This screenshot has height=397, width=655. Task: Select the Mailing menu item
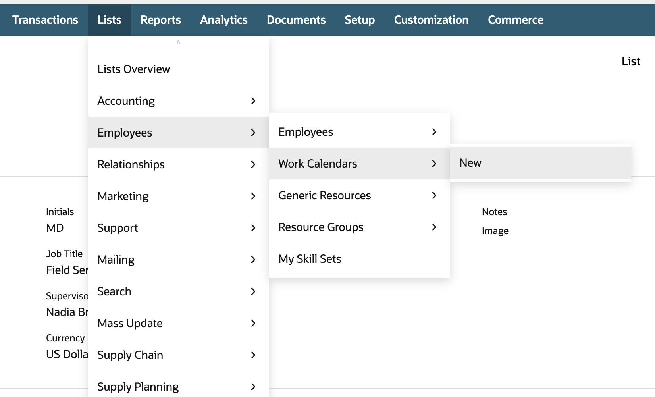click(x=179, y=260)
